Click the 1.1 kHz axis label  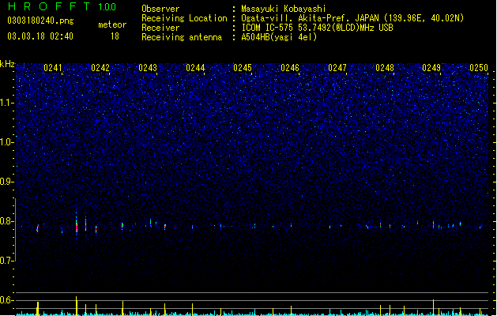(x=7, y=103)
